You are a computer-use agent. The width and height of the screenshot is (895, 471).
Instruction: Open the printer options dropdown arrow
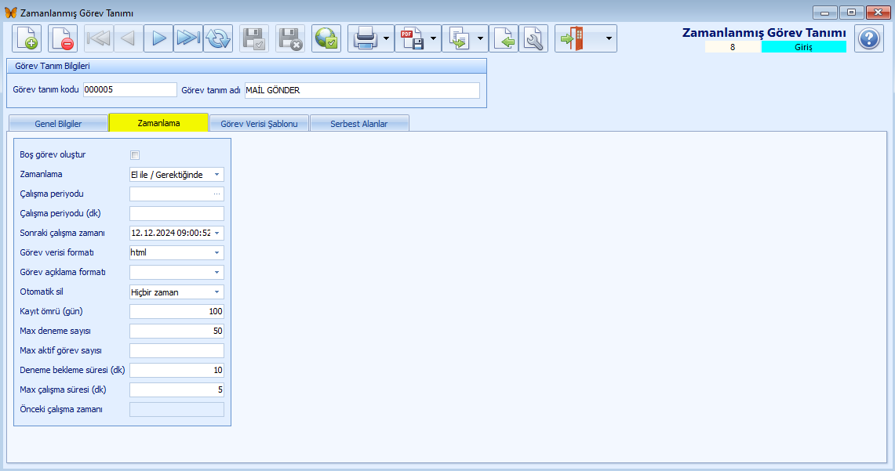(387, 38)
